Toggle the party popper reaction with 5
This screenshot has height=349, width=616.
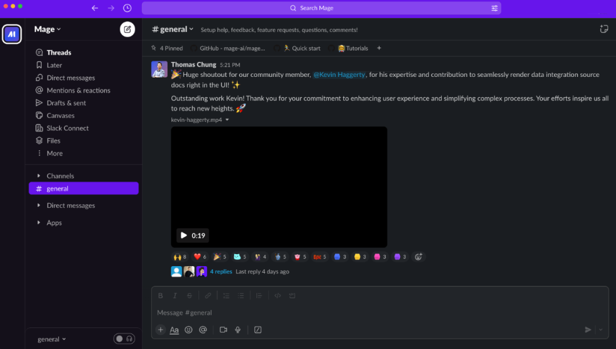click(220, 257)
